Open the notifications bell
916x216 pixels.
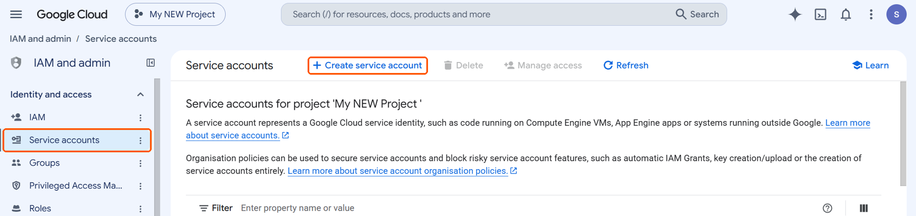pyautogui.click(x=846, y=14)
